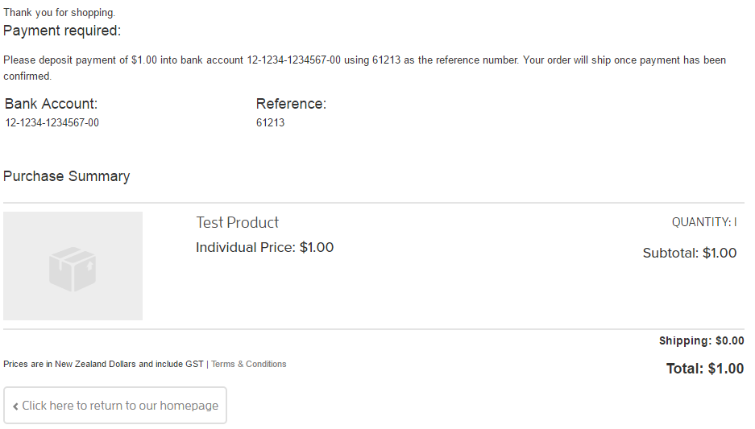This screenshot has width=755, height=429.
Task: Click the package box placeholder icon
Action: pyautogui.click(x=73, y=269)
